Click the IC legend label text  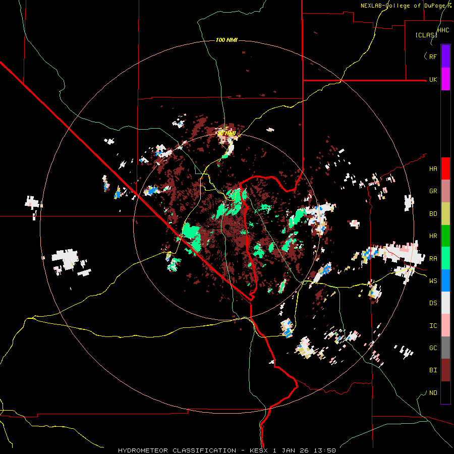click(433, 325)
